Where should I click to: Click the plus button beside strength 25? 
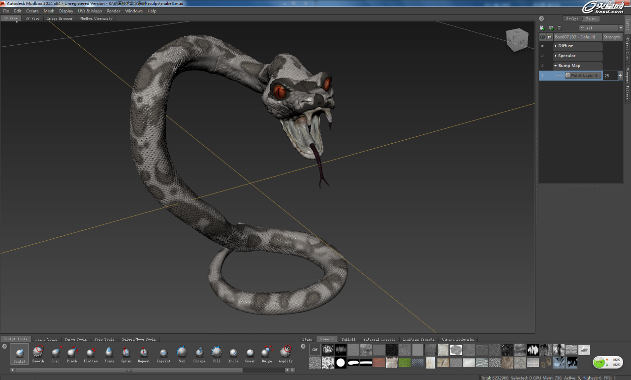click(x=620, y=76)
